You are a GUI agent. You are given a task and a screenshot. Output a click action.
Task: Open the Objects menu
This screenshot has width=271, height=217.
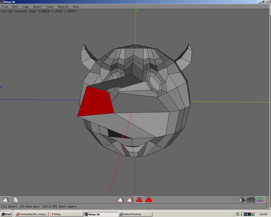[63, 7]
